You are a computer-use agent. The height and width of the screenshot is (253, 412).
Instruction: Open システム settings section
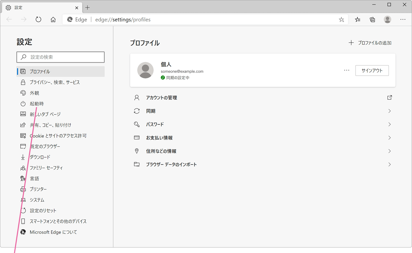61,200
